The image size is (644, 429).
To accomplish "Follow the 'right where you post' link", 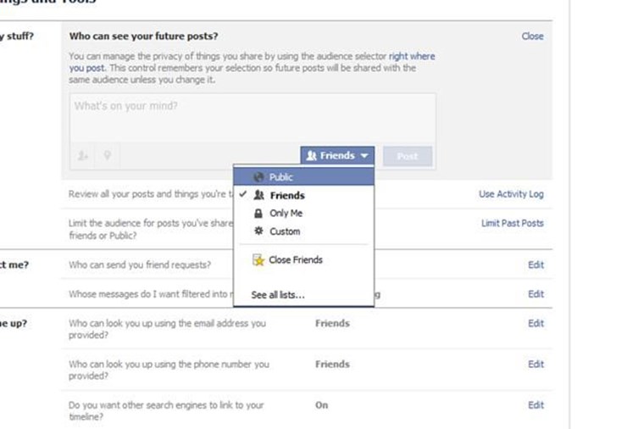I will point(411,56).
